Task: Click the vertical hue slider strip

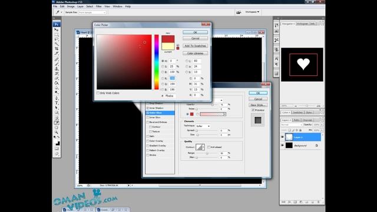Action: (x=157, y=62)
